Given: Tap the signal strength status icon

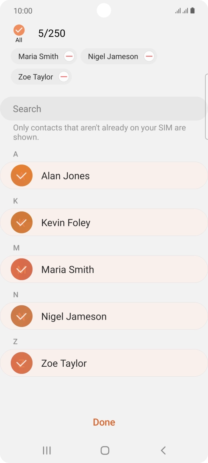Looking at the screenshot, I should coord(182,11).
